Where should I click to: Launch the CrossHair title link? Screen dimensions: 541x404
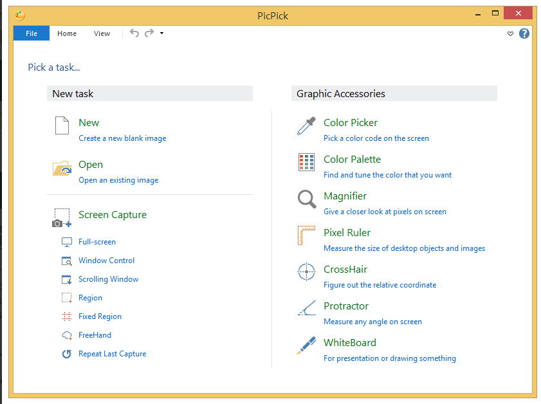[345, 269]
